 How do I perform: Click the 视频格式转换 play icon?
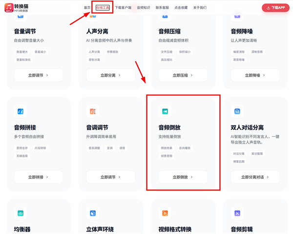165,213
